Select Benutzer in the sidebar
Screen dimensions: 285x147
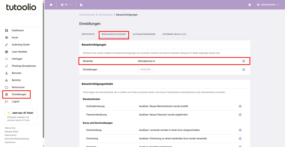tap(17, 73)
